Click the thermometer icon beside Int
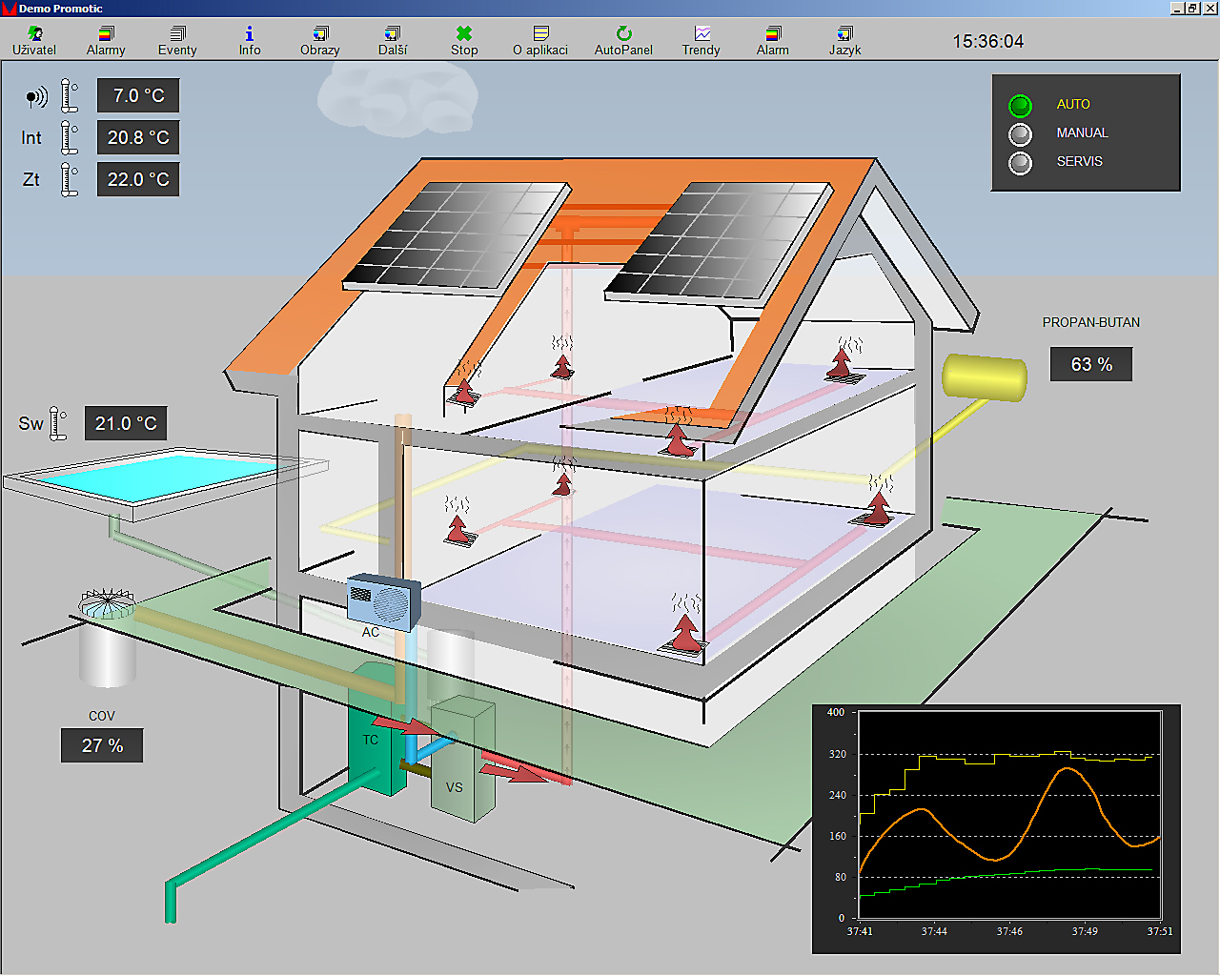 pyautogui.click(x=69, y=137)
